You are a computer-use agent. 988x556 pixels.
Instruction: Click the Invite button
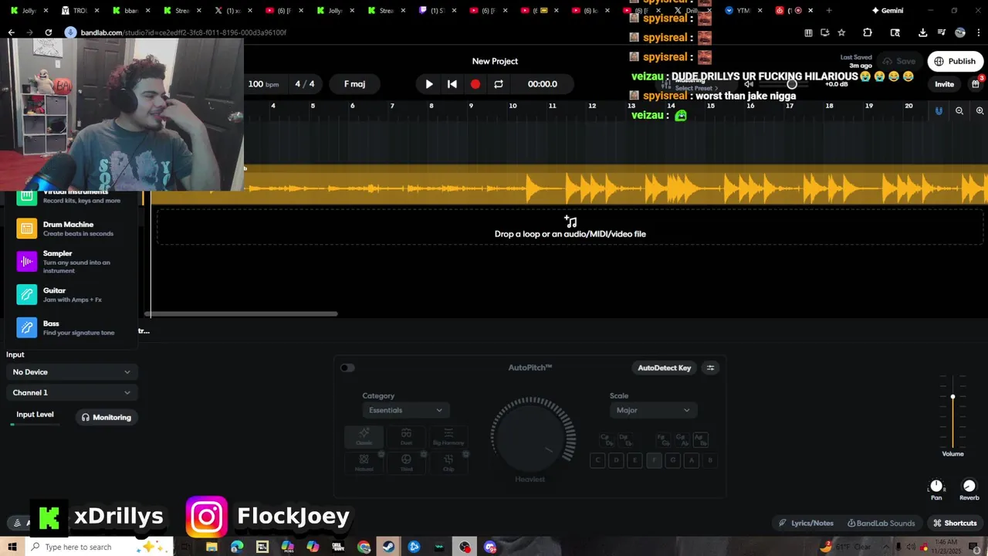944,84
